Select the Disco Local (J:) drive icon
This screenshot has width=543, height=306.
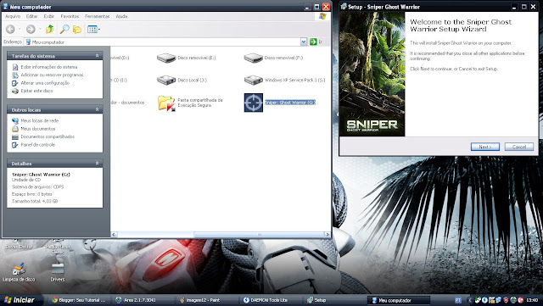pos(166,80)
